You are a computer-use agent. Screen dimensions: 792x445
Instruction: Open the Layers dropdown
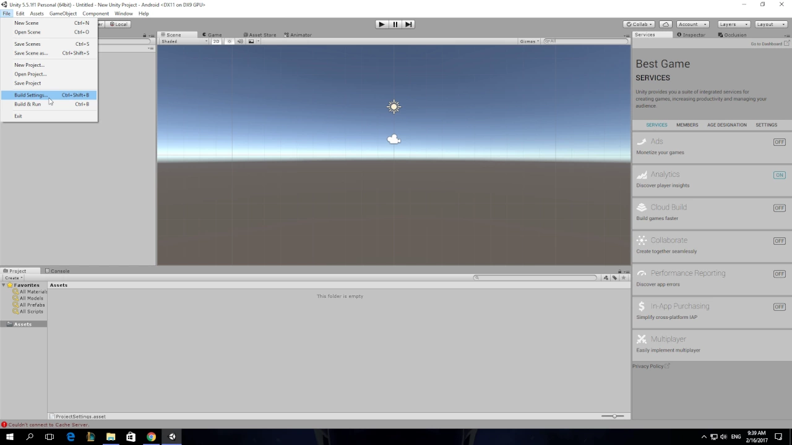click(733, 24)
